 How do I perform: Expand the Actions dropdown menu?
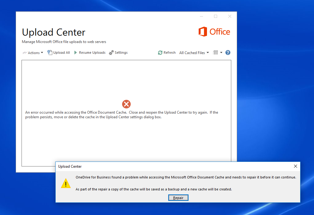[33, 53]
